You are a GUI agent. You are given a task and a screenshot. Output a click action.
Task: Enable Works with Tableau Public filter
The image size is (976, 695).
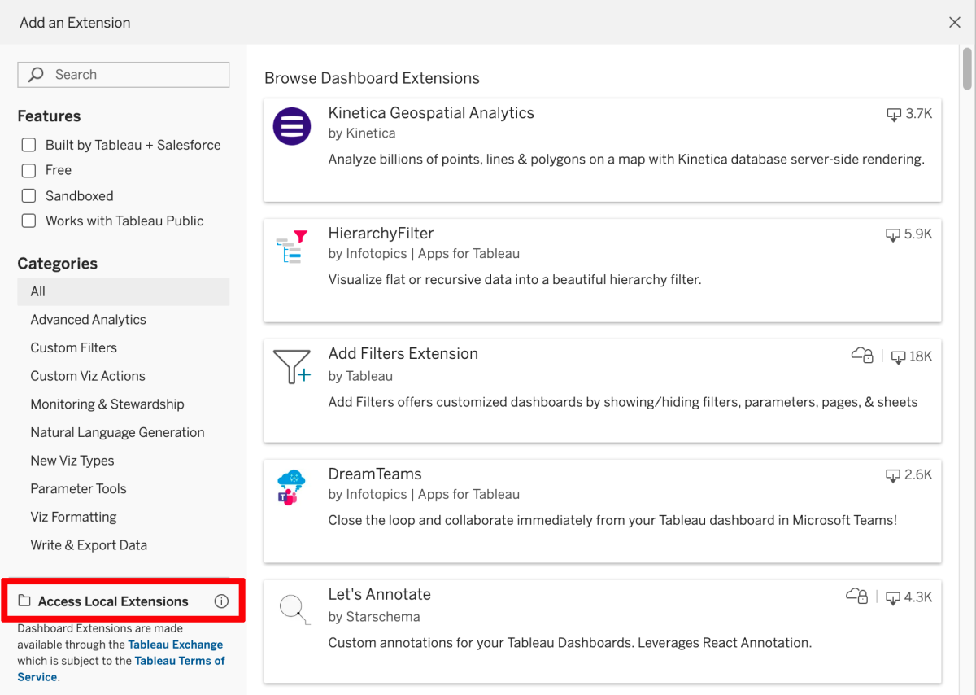pyautogui.click(x=28, y=221)
